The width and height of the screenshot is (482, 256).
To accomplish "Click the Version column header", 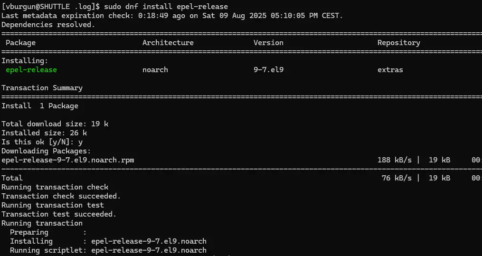I will click(268, 43).
